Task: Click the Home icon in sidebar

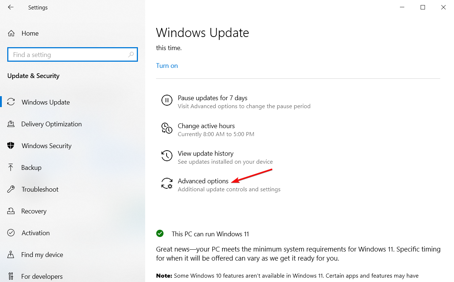Action: pyautogui.click(x=11, y=33)
